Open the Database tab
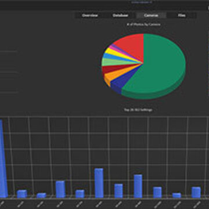Viewport: 209px width, 209px height. coord(120,16)
